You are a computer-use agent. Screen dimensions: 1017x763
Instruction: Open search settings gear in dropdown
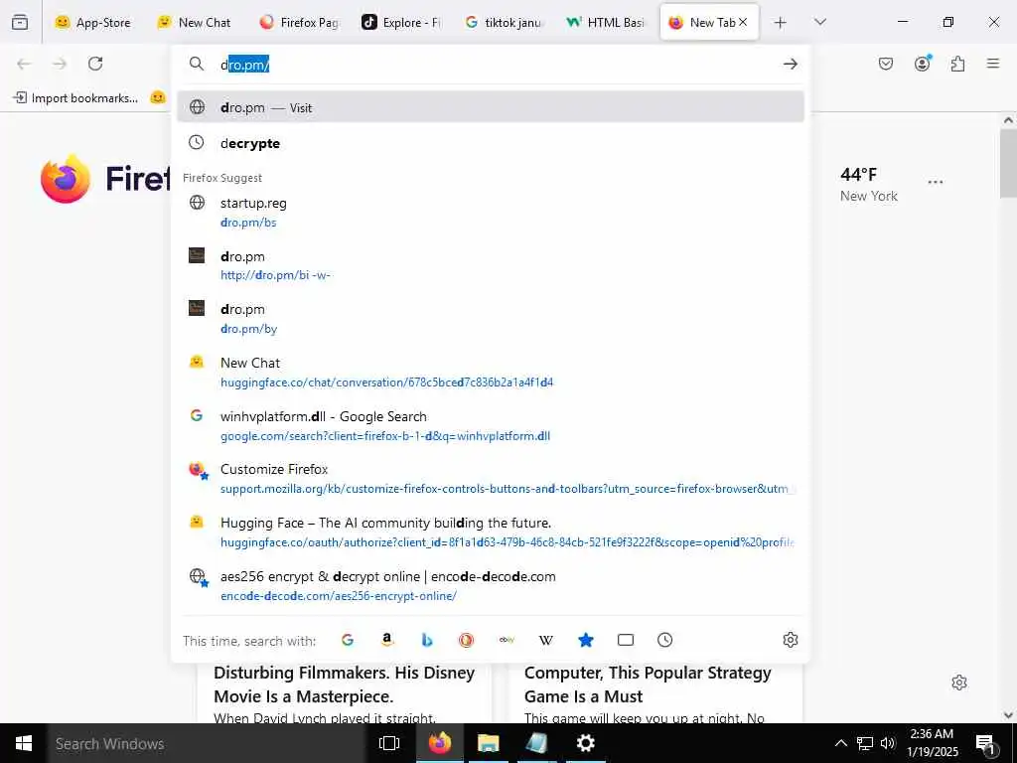point(790,641)
